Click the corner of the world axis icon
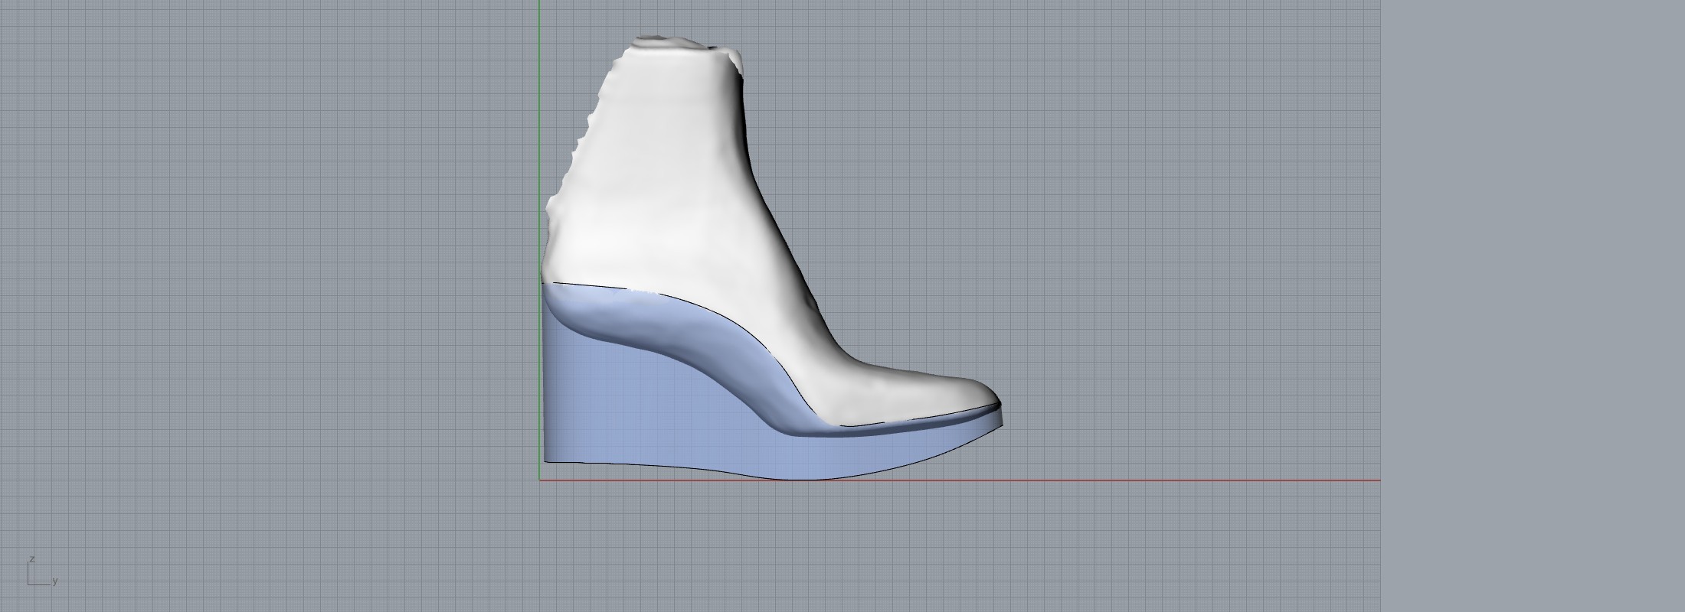1685x612 pixels. 29,584
